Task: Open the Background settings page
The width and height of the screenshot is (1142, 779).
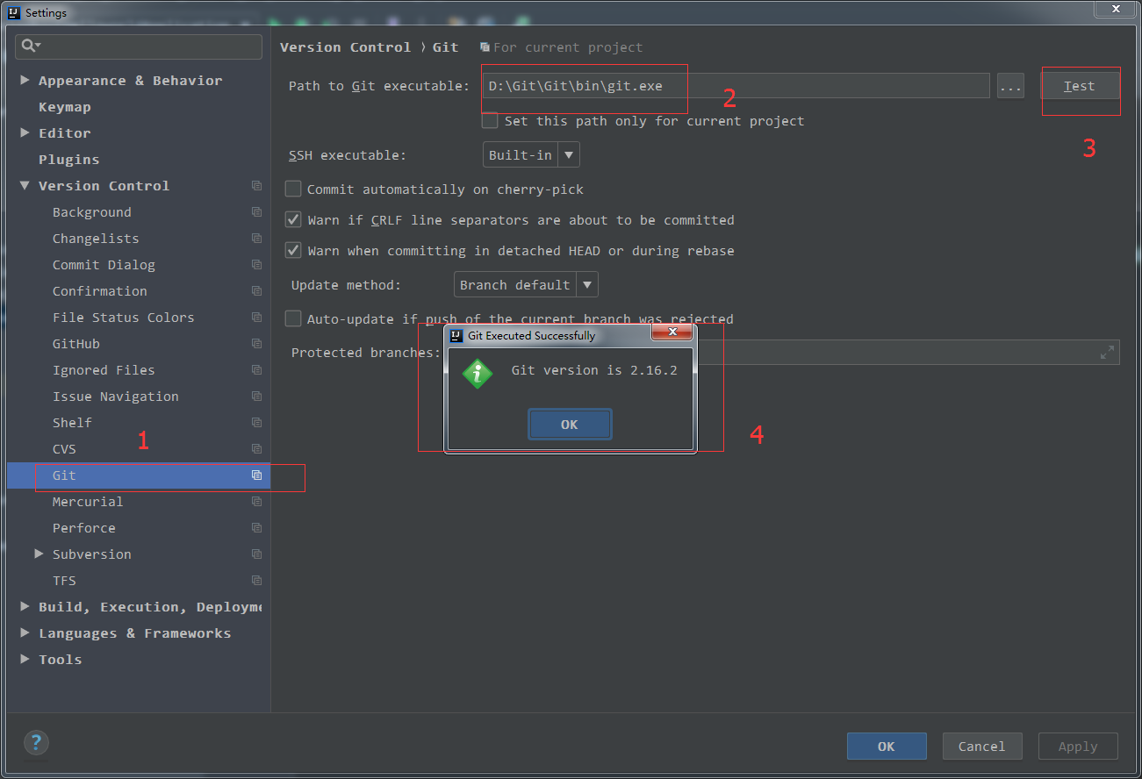Action: point(92,212)
